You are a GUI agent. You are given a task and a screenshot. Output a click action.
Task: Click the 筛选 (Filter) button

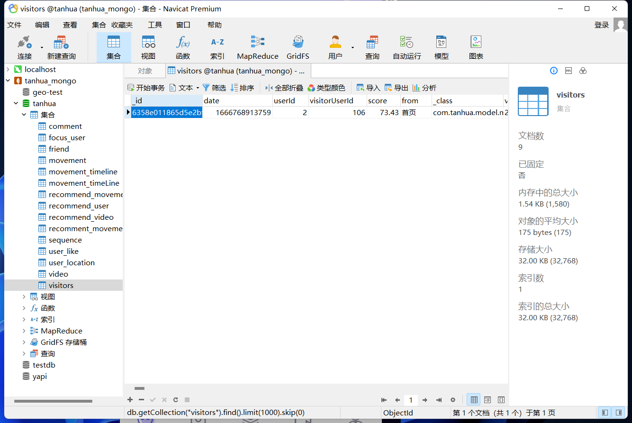pyautogui.click(x=214, y=88)
